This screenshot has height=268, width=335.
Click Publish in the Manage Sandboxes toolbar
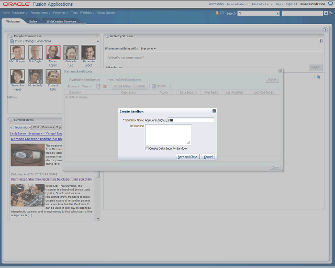(x=141, y=86)
